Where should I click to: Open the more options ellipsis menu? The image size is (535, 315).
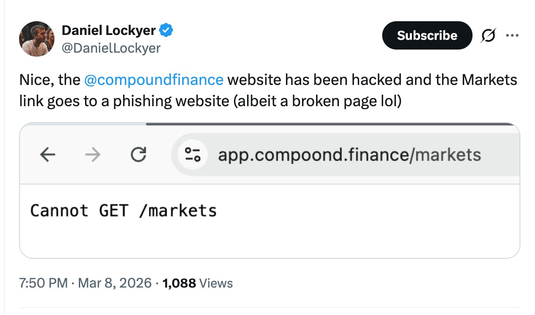(512, 35)
